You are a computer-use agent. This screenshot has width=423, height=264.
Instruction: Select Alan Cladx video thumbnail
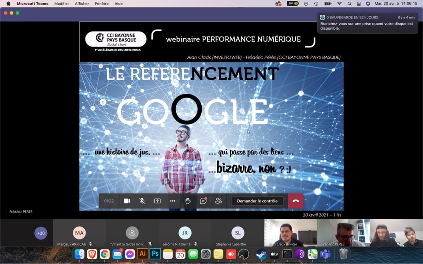coord(290,233)
